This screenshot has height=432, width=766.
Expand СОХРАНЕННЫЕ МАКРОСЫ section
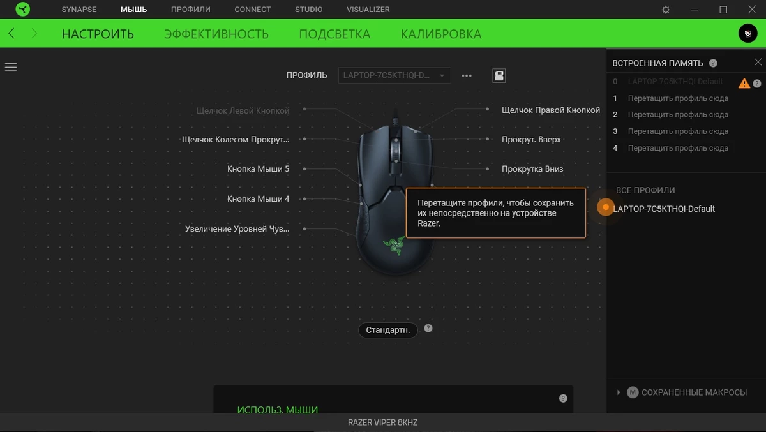click(619, 392)
